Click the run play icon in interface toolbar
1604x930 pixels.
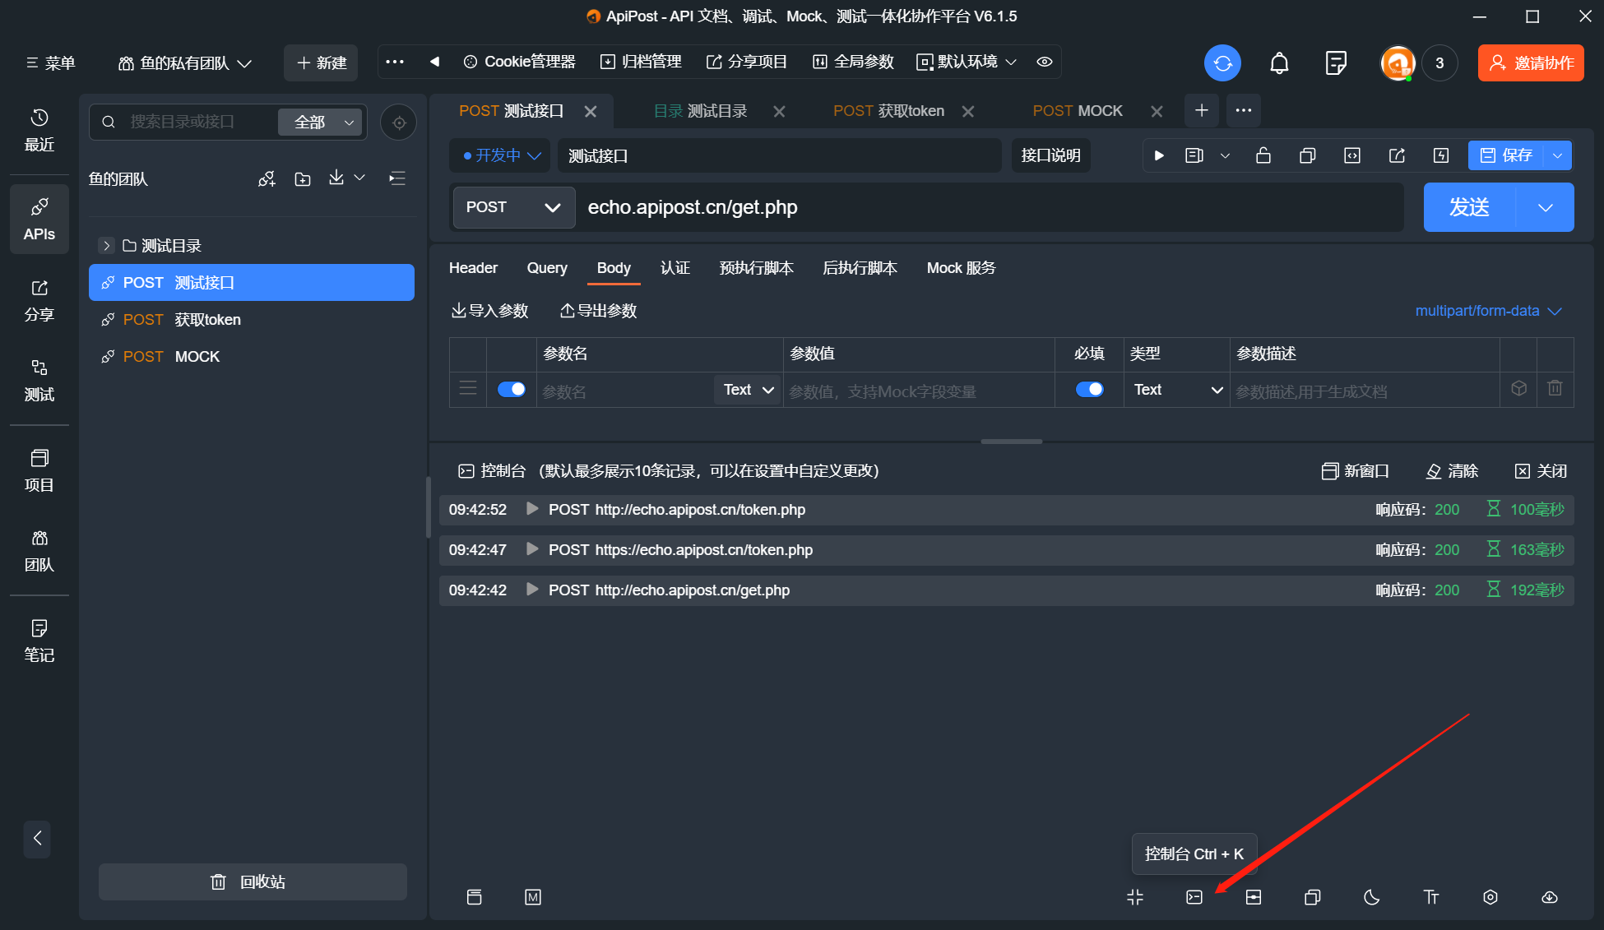[x=1159, y=155]
